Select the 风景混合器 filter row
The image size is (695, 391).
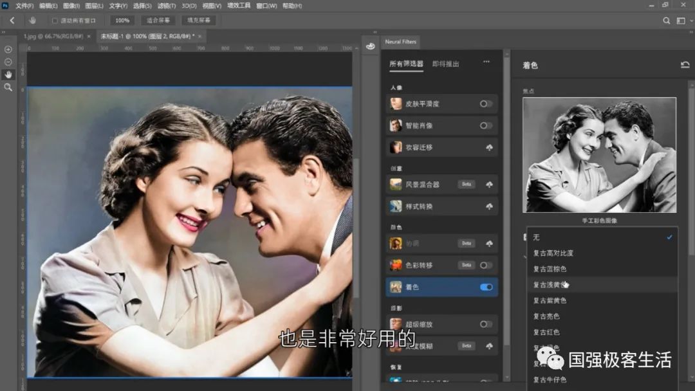pyautogui.click(x=441, y=184)
